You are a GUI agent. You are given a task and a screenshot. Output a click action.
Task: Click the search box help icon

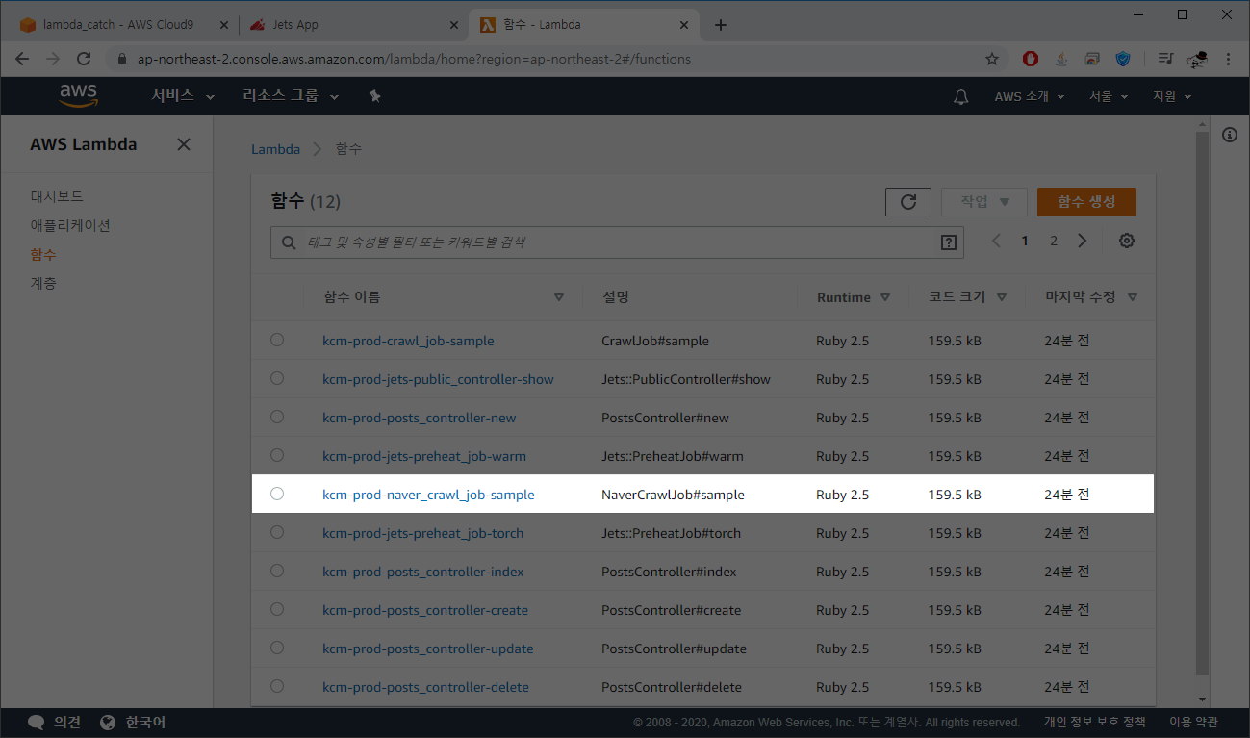[x=948, y=242]
